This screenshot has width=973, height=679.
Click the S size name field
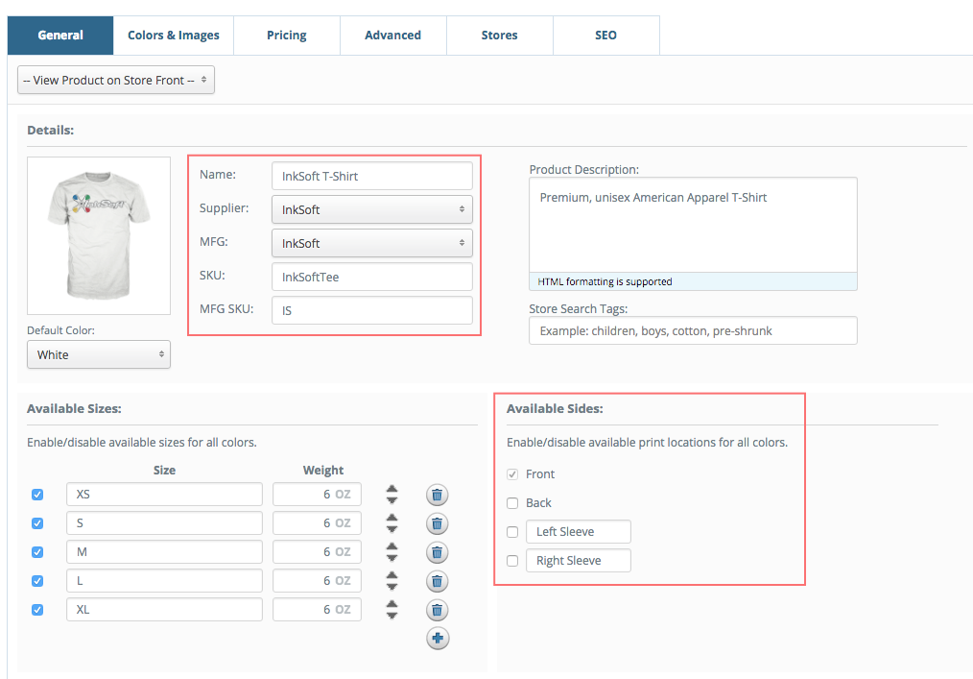tap(164, 523)
